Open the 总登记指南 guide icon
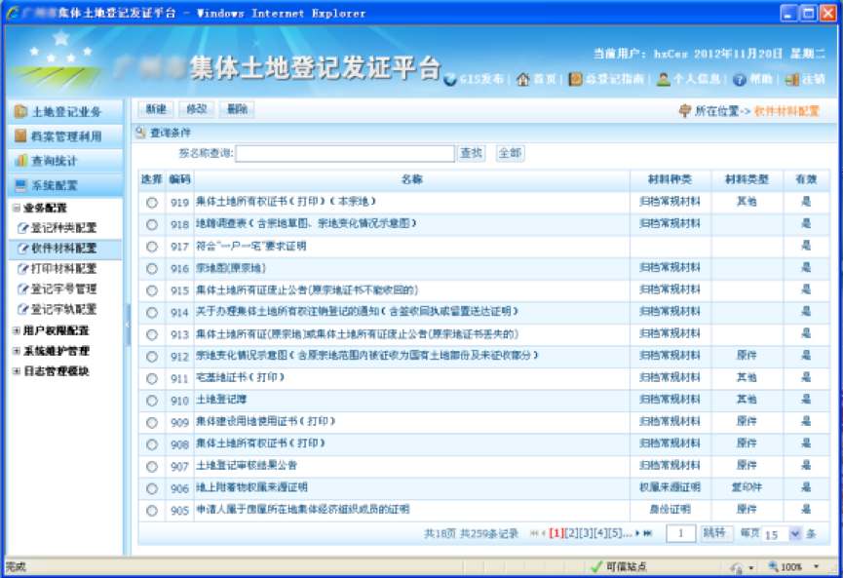 (x=576, y=80)
